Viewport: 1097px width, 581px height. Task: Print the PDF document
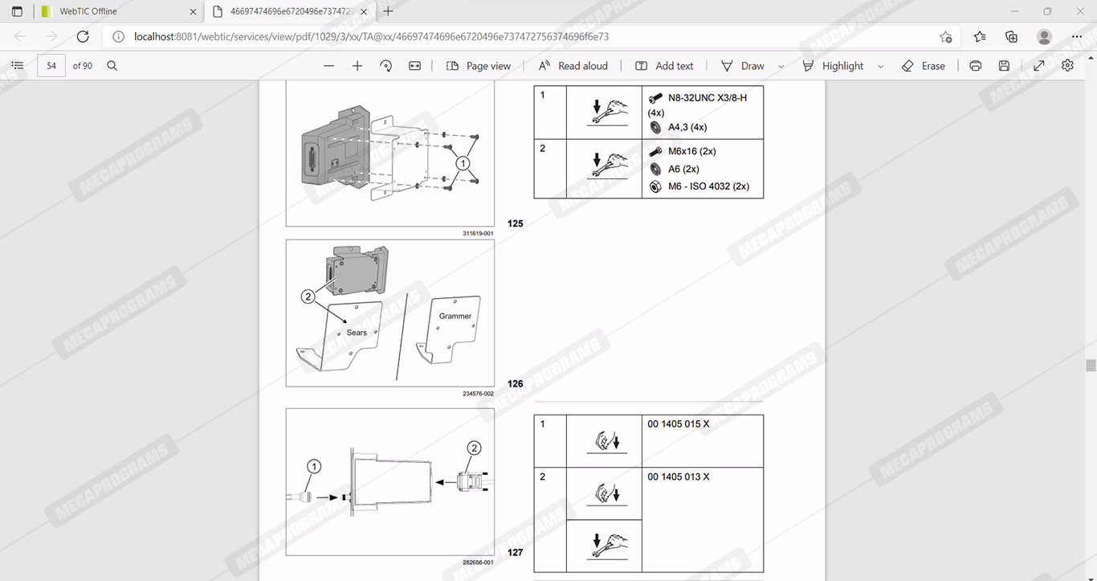pos(975,66)
